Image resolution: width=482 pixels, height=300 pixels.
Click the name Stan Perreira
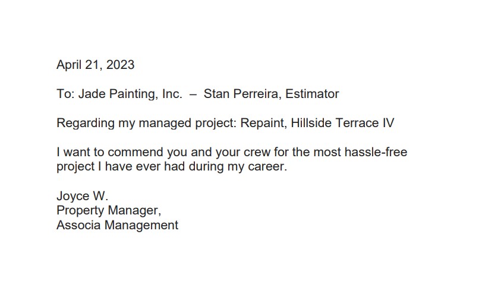pos(242,94)
